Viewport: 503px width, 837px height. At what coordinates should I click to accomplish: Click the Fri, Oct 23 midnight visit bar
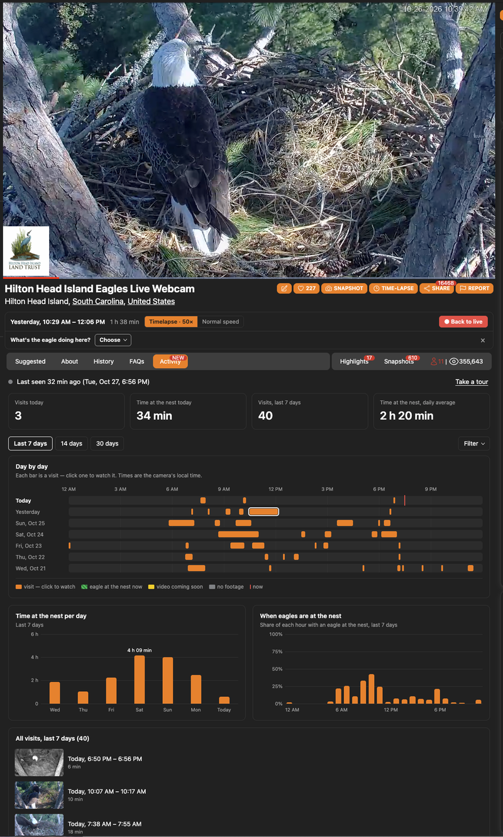pos(70,546)
